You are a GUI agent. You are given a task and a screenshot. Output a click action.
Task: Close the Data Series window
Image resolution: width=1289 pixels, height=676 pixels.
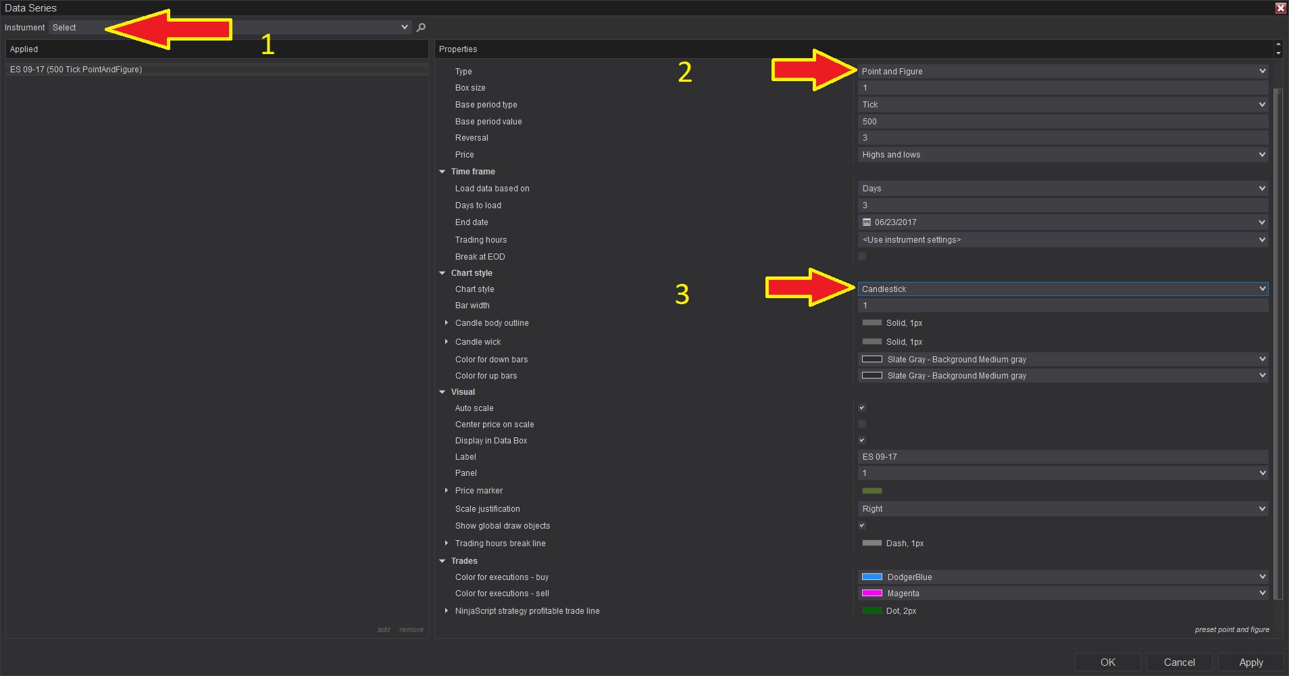point(1280,8)
